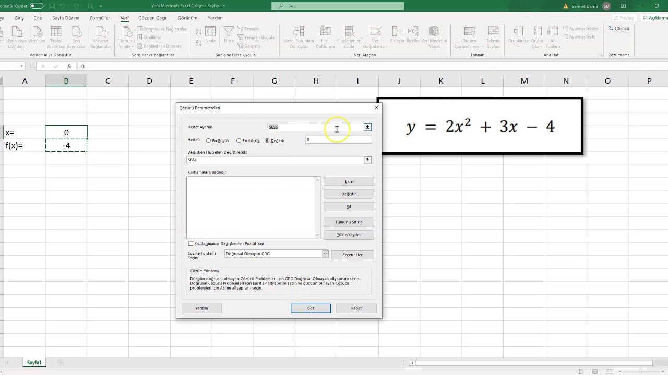This screenshot has width=668, height=375.
Task: Click the Değeri value input field
Action: coord(338,140)
